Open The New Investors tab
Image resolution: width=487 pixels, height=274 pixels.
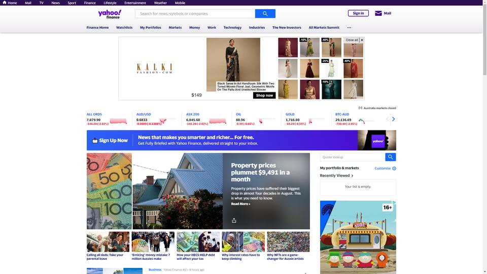287,27
